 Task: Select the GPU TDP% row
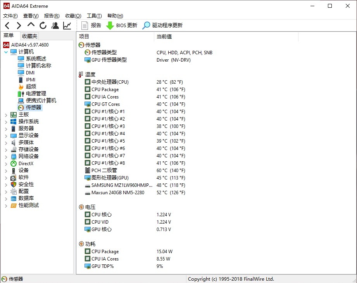point(124,266)
